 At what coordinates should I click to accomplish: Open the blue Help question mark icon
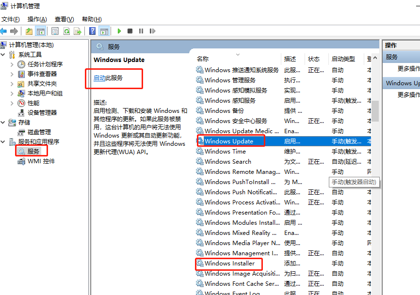tap(93, 31)
